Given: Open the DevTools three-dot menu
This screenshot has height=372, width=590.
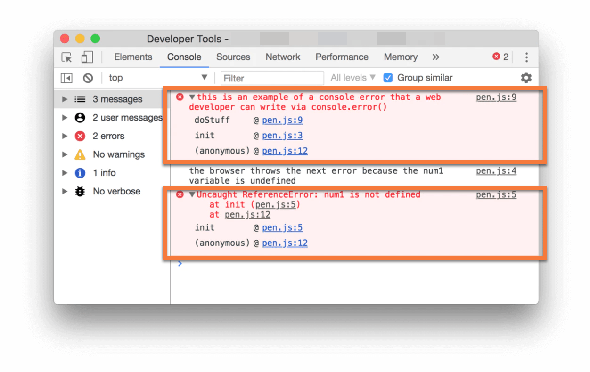Looking at the screenshot, I should point(526,57).
